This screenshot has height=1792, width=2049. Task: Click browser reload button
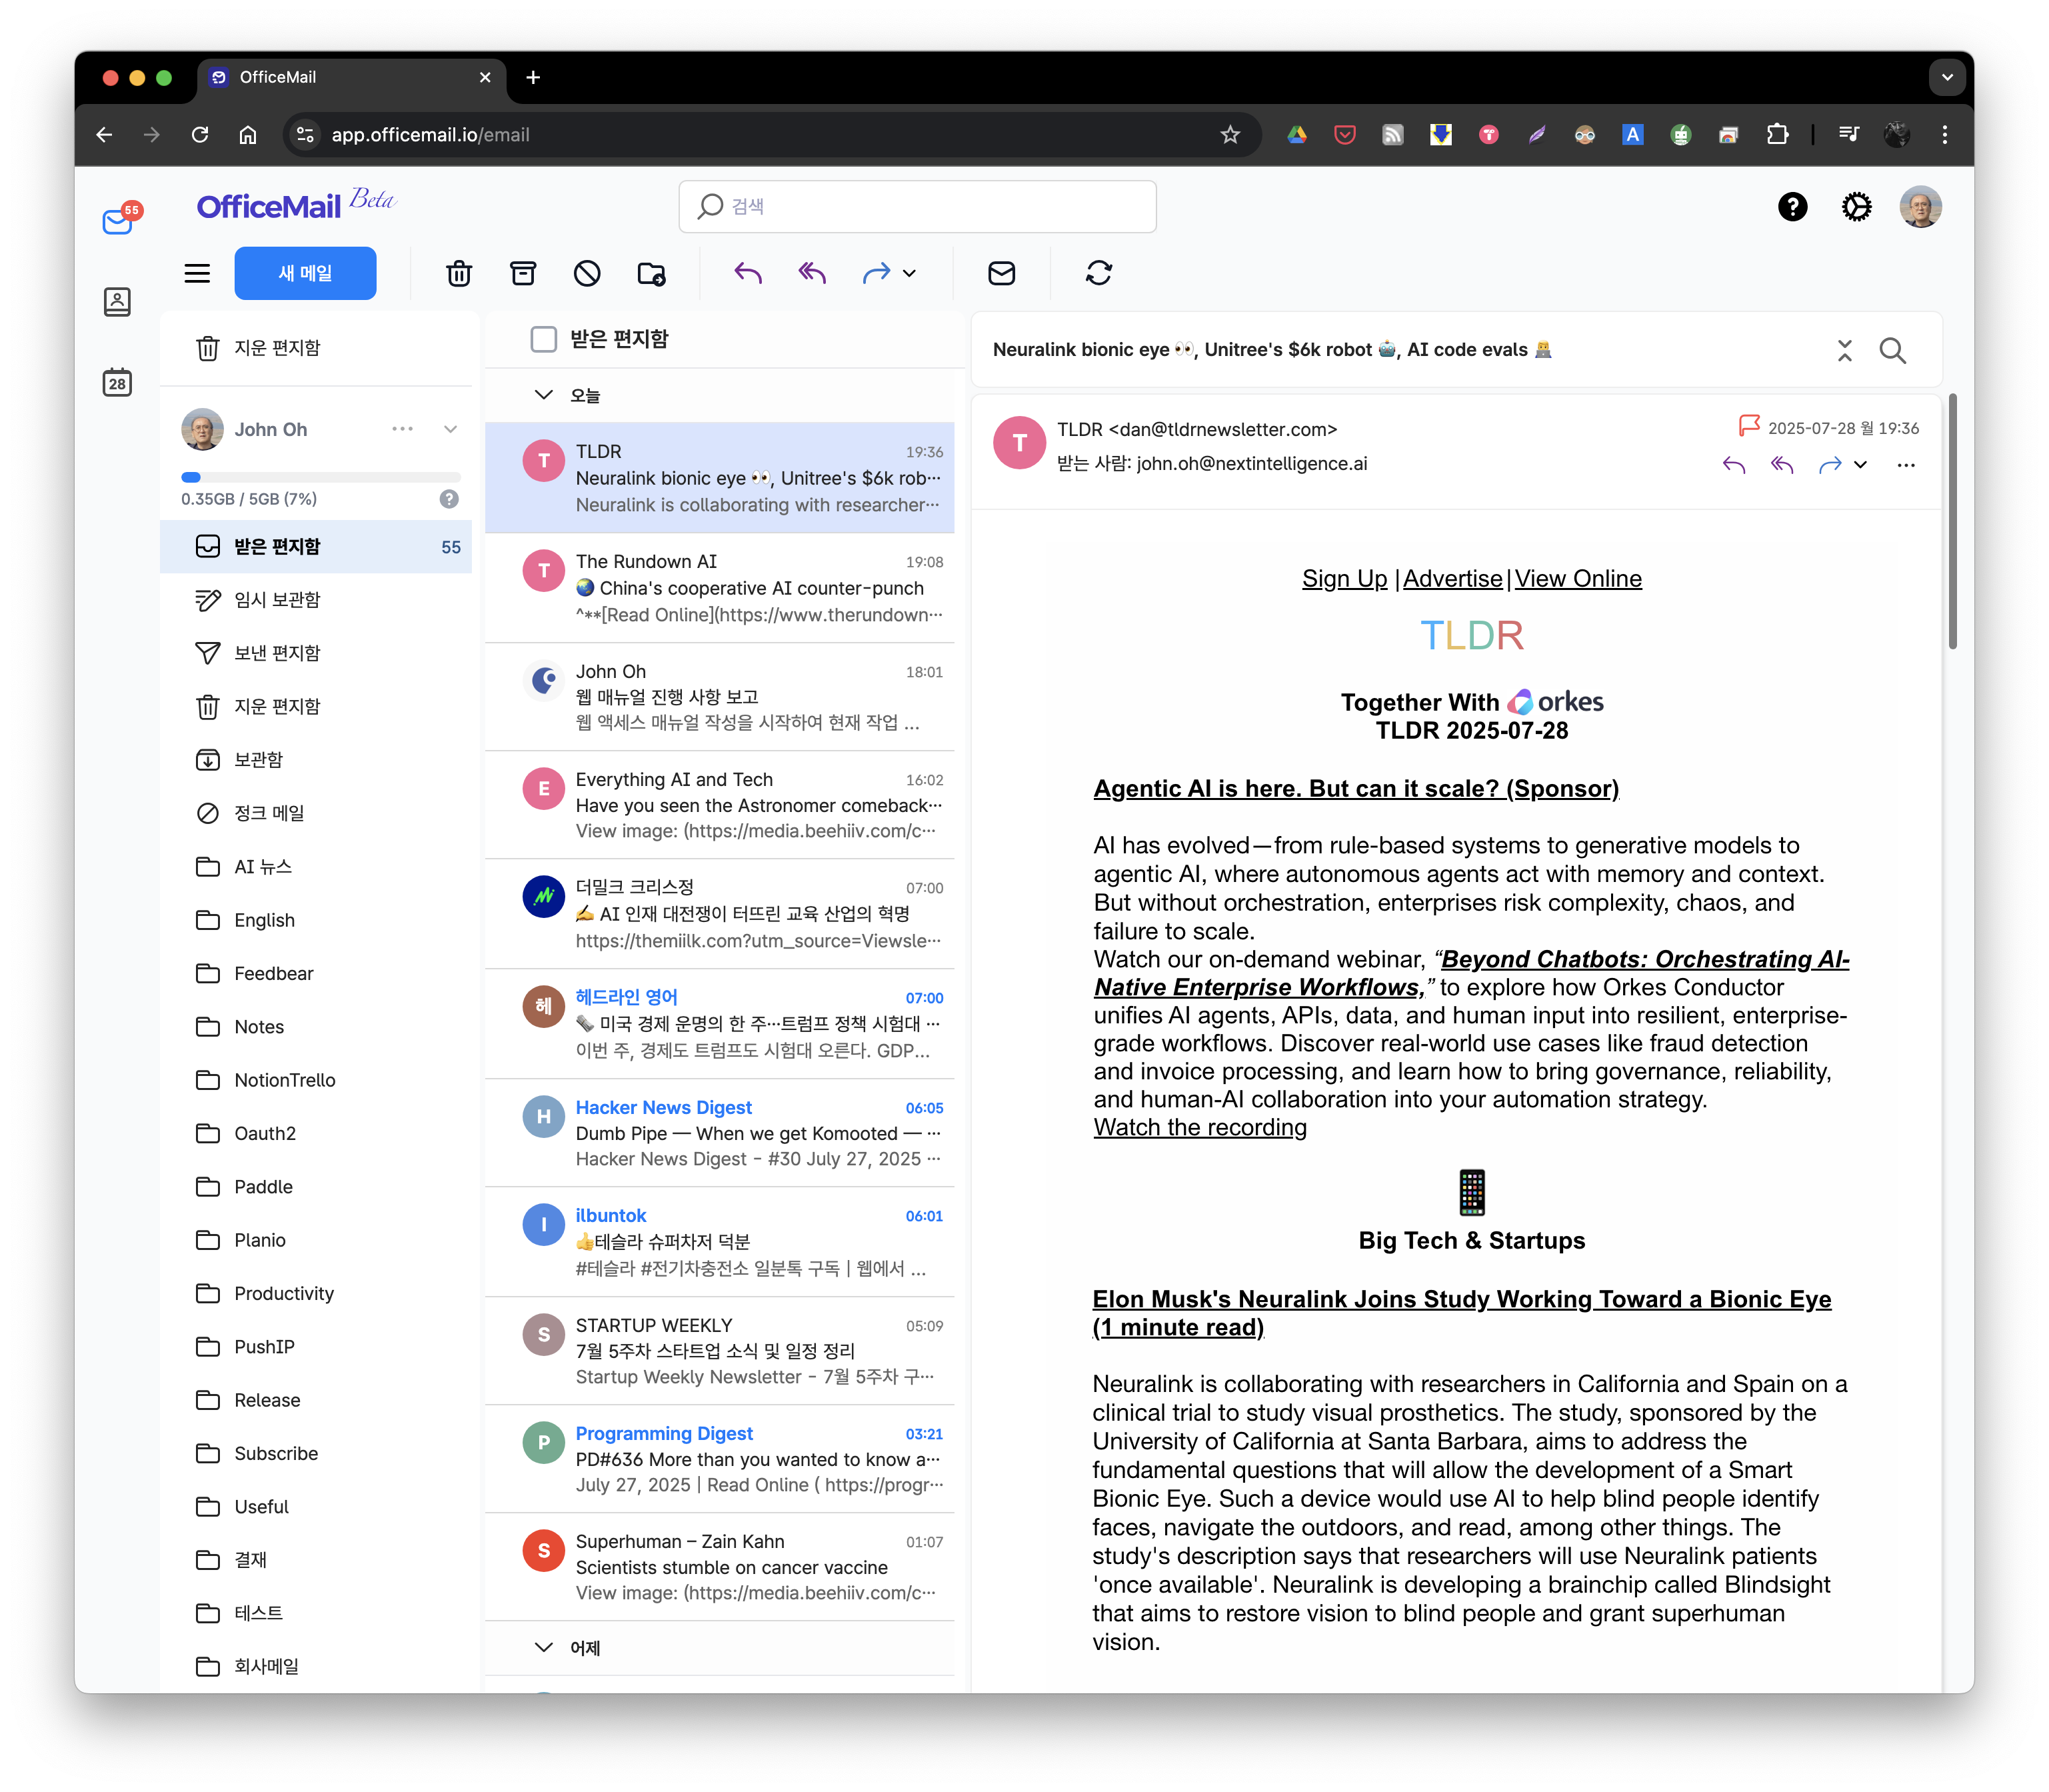(x=200, y=134)
